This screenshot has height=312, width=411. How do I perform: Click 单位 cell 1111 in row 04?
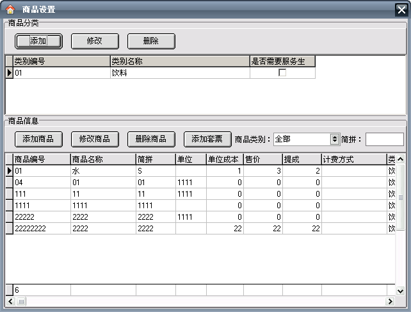[x=191, y=183]
